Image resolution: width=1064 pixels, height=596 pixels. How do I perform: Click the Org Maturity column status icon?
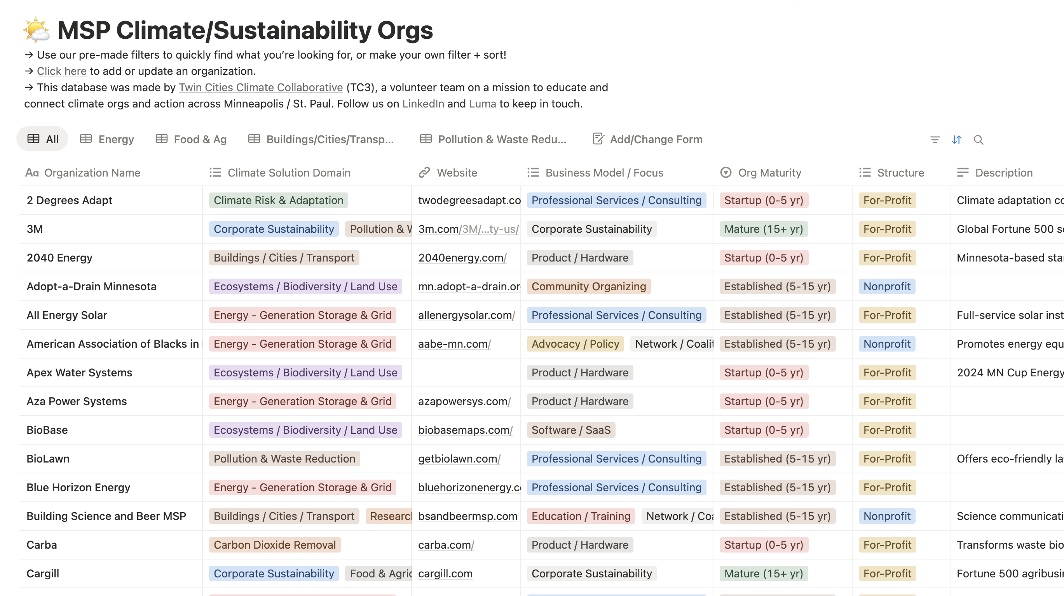click(x=726, y=172)
